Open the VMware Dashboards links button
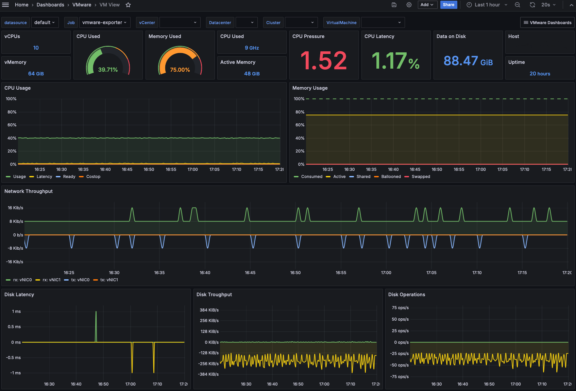Viewport: 576px width, 391px height. click(547, 22)
